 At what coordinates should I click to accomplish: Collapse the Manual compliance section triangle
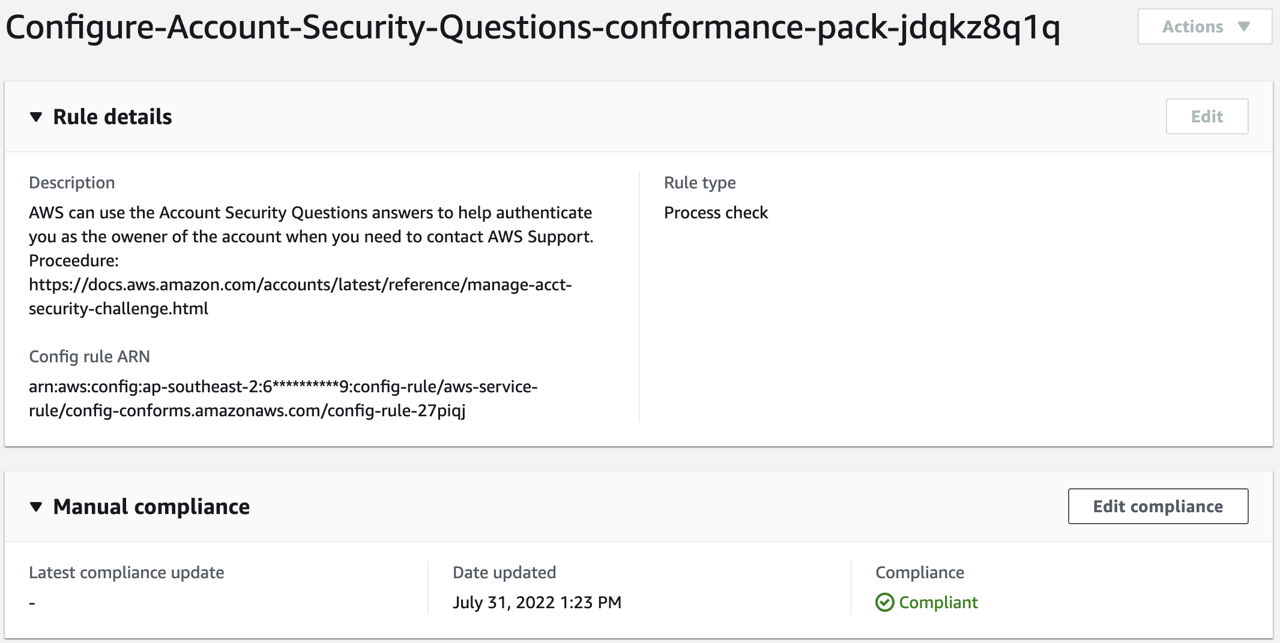point(36,507)
